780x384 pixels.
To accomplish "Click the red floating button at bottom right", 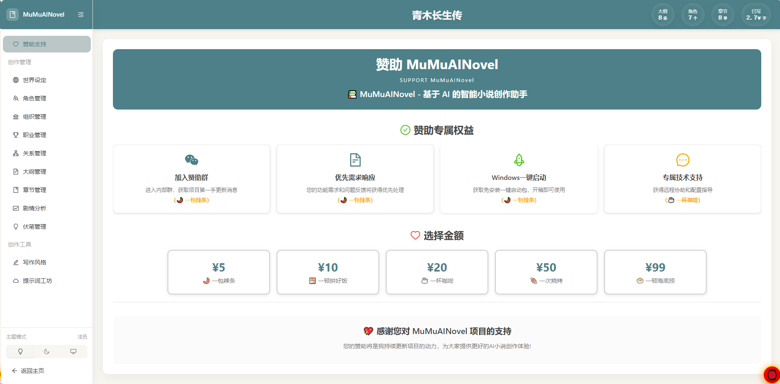I will (x=772, y=375).
